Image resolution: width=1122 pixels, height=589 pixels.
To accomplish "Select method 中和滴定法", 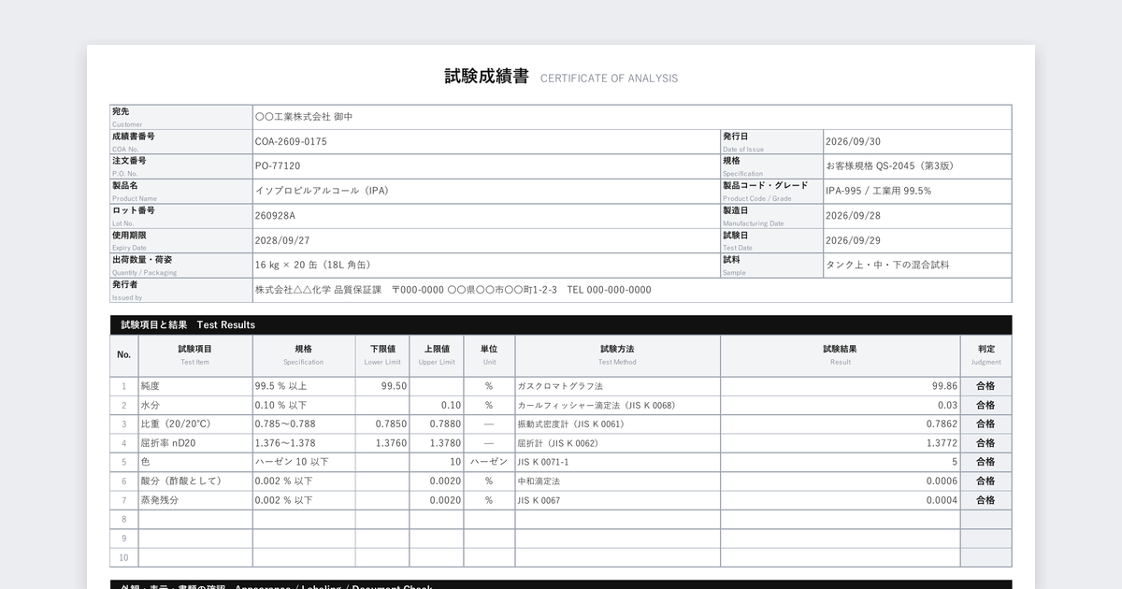I will coord(617,481).
